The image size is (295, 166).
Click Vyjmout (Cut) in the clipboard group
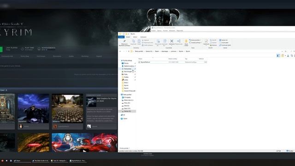tap(146, 40)
